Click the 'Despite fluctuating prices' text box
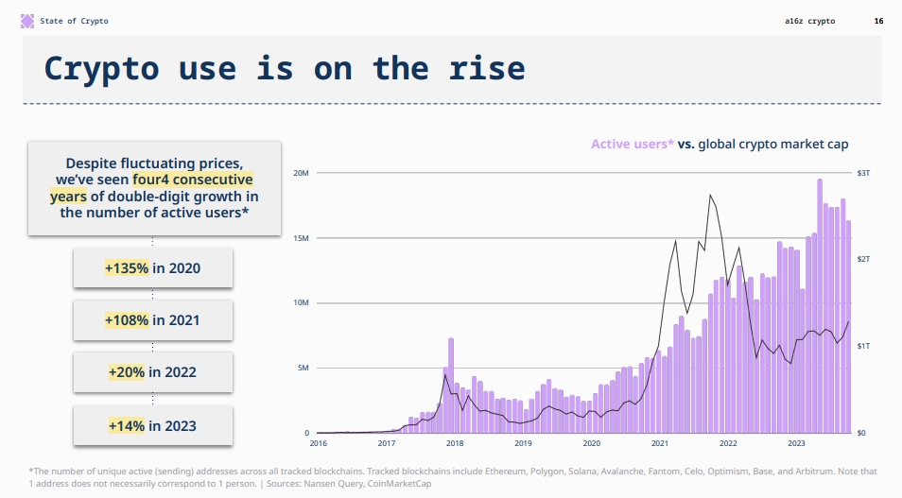Image resolution: width=902 pixels, height=498 pixels. click(x=154, y=188)
